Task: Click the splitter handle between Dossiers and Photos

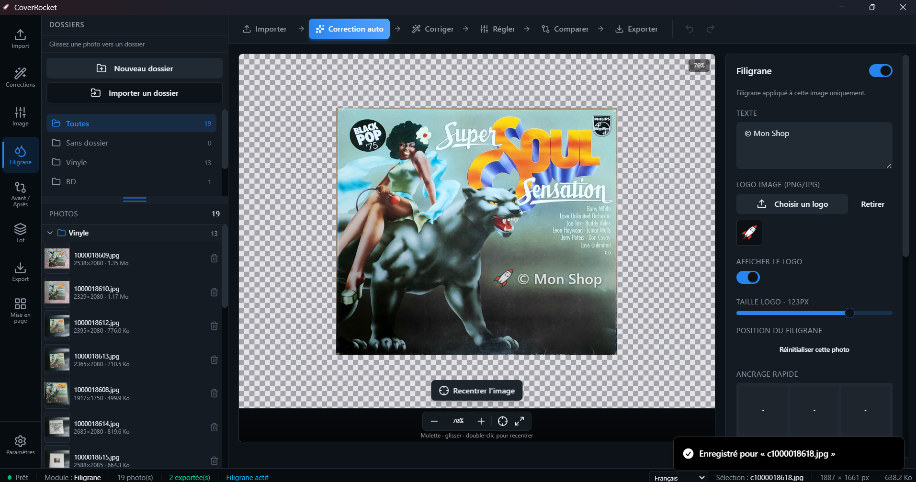Action: 135,199
